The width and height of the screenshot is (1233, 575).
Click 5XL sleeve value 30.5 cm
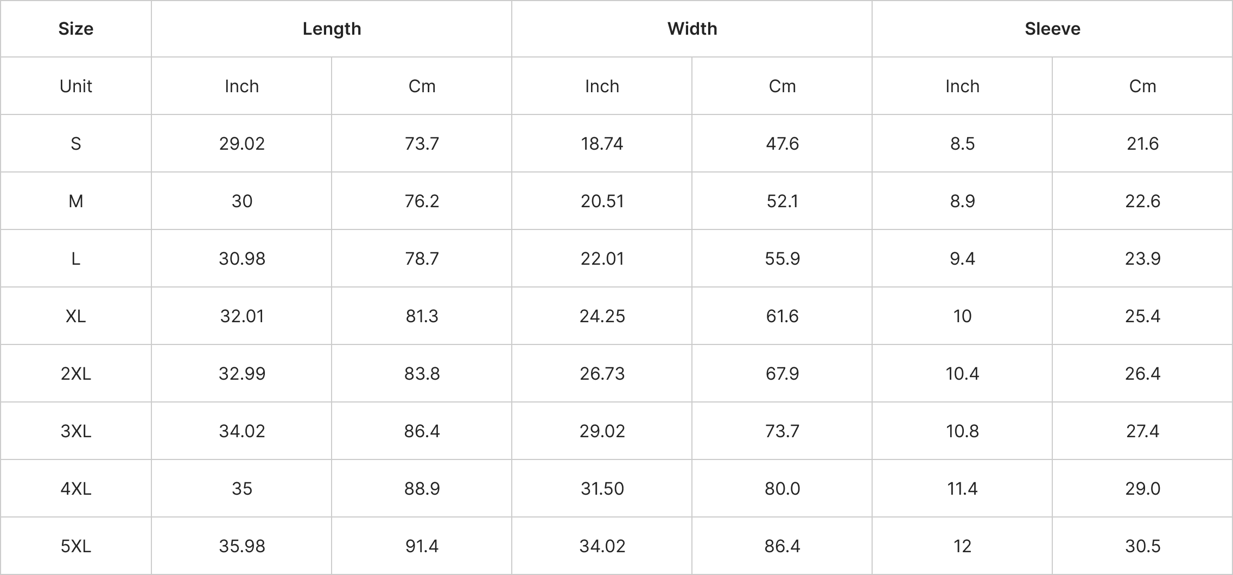(x=1142, y=546)
